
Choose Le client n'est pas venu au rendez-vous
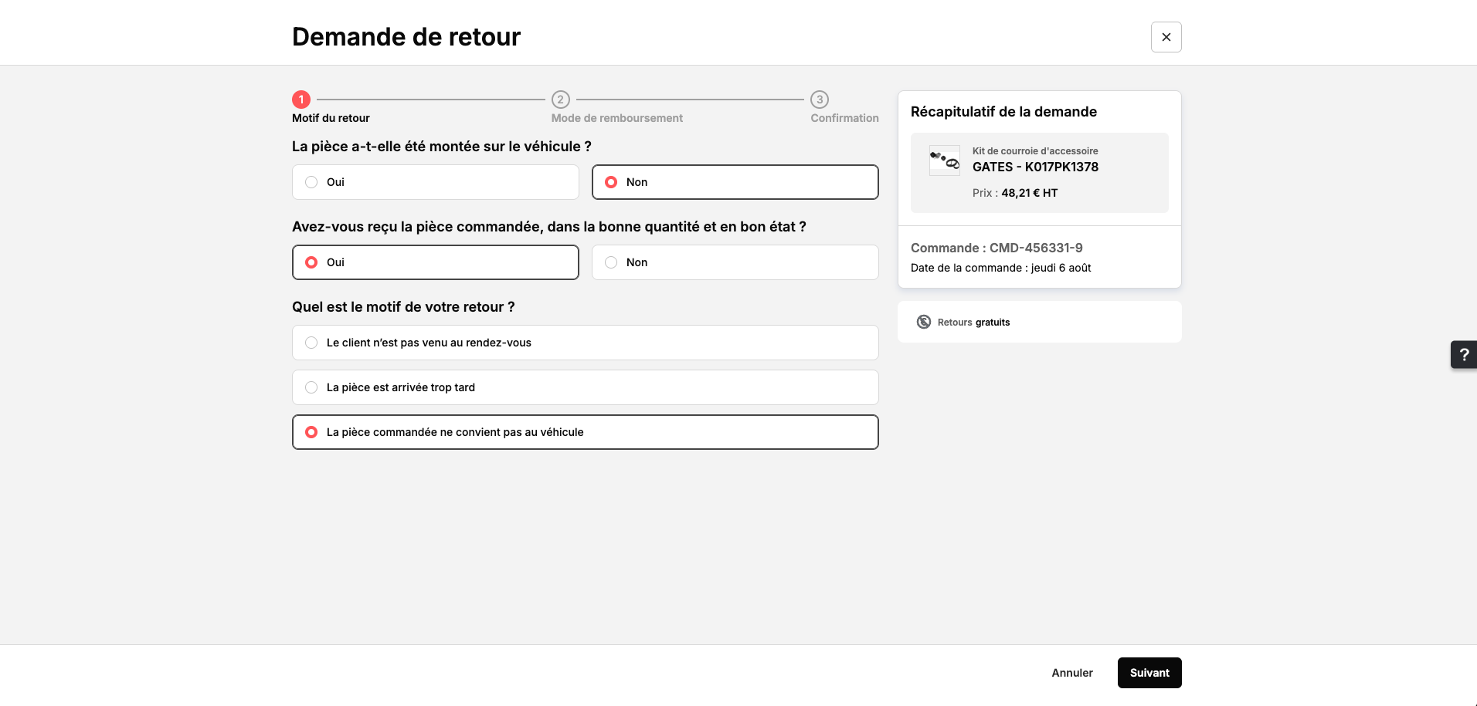(585, 343)
